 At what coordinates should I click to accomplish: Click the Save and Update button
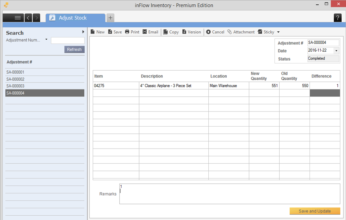(x=315, y=211)
